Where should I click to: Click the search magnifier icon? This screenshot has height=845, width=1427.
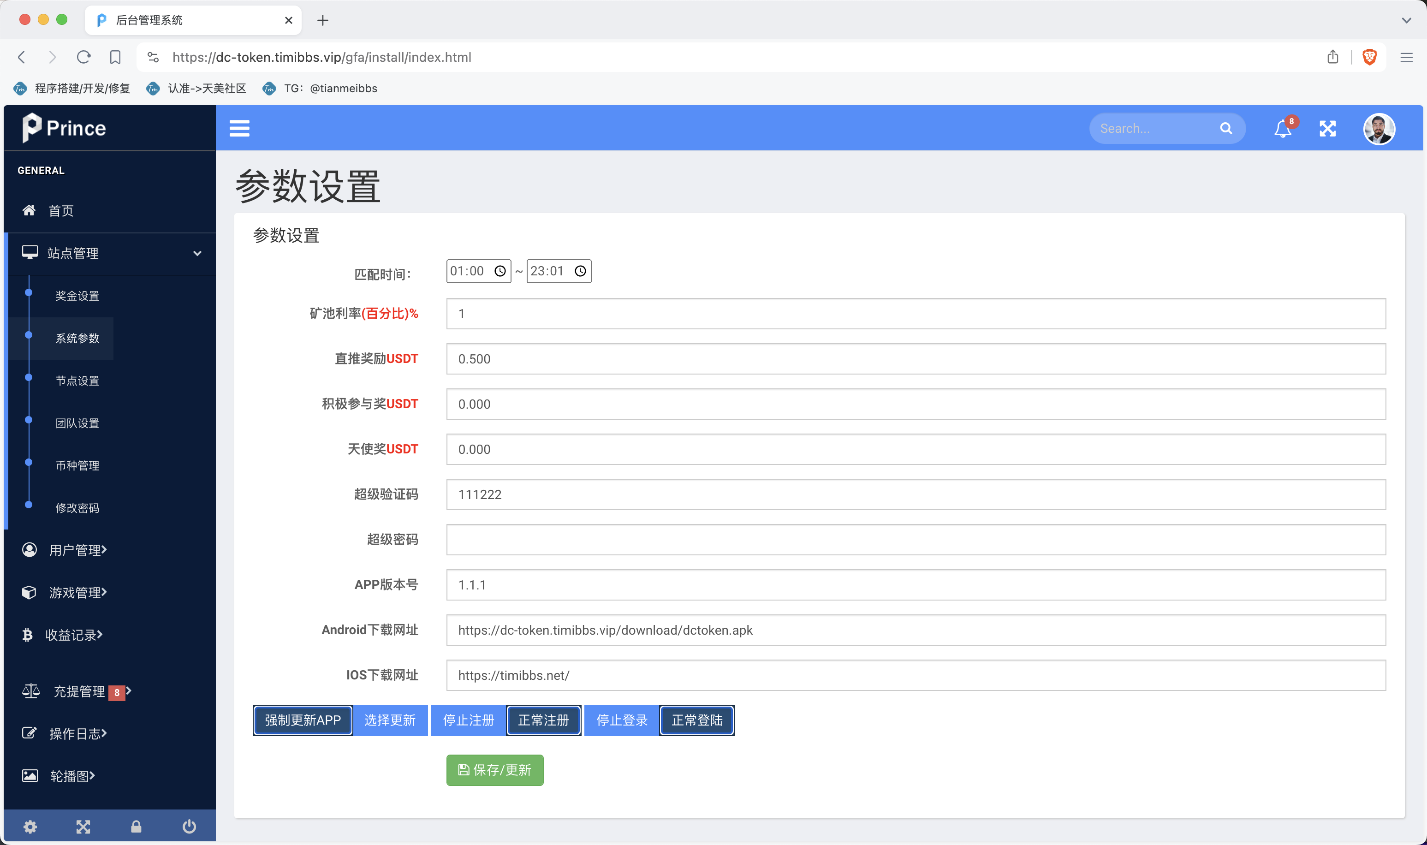pos(1225,129)
